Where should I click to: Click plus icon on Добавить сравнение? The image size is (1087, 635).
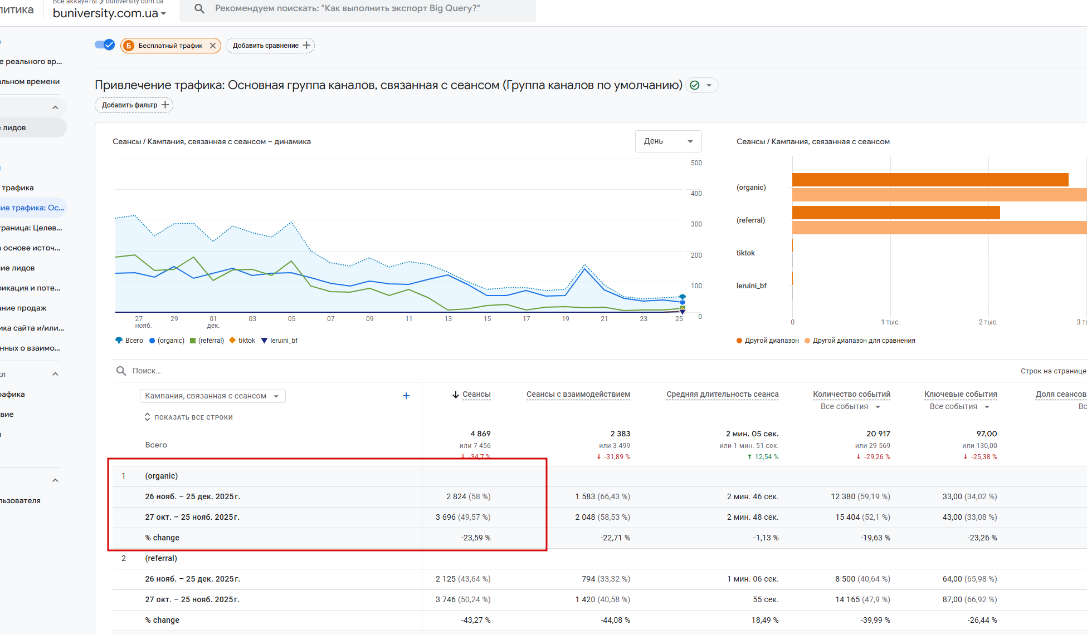[306, 46]
